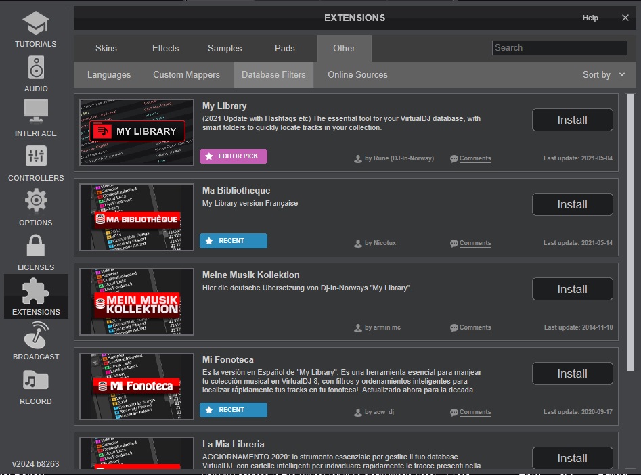Close the Extensions window
Image resolution: width=641 pixels, height=475 pixels.
click(x=625, y=18)
